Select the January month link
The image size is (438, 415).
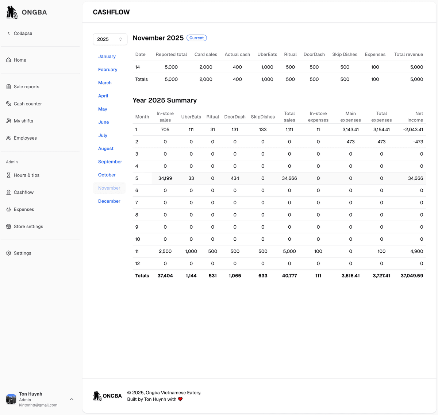click(x=107, y=56)
